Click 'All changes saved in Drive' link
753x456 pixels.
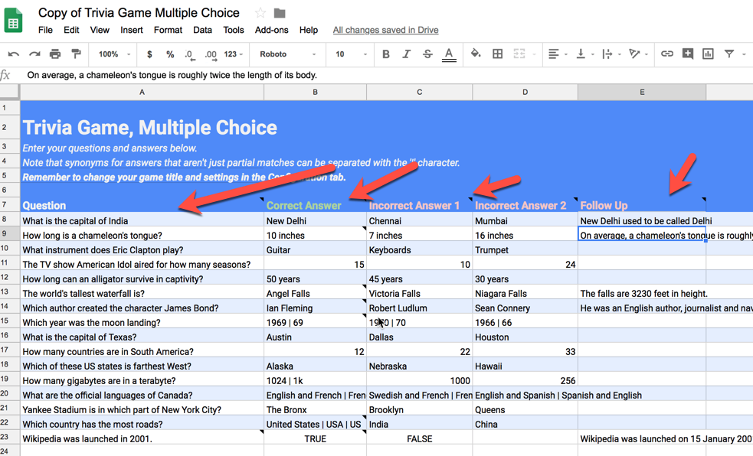pyautogui.click(x=385, y=30)
